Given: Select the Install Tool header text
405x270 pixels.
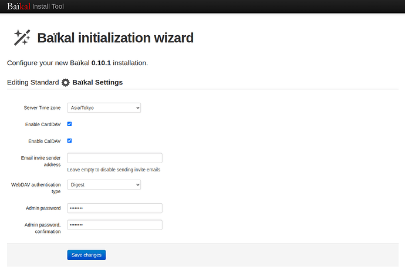Looking at the screenshot, I should [48, 6].
